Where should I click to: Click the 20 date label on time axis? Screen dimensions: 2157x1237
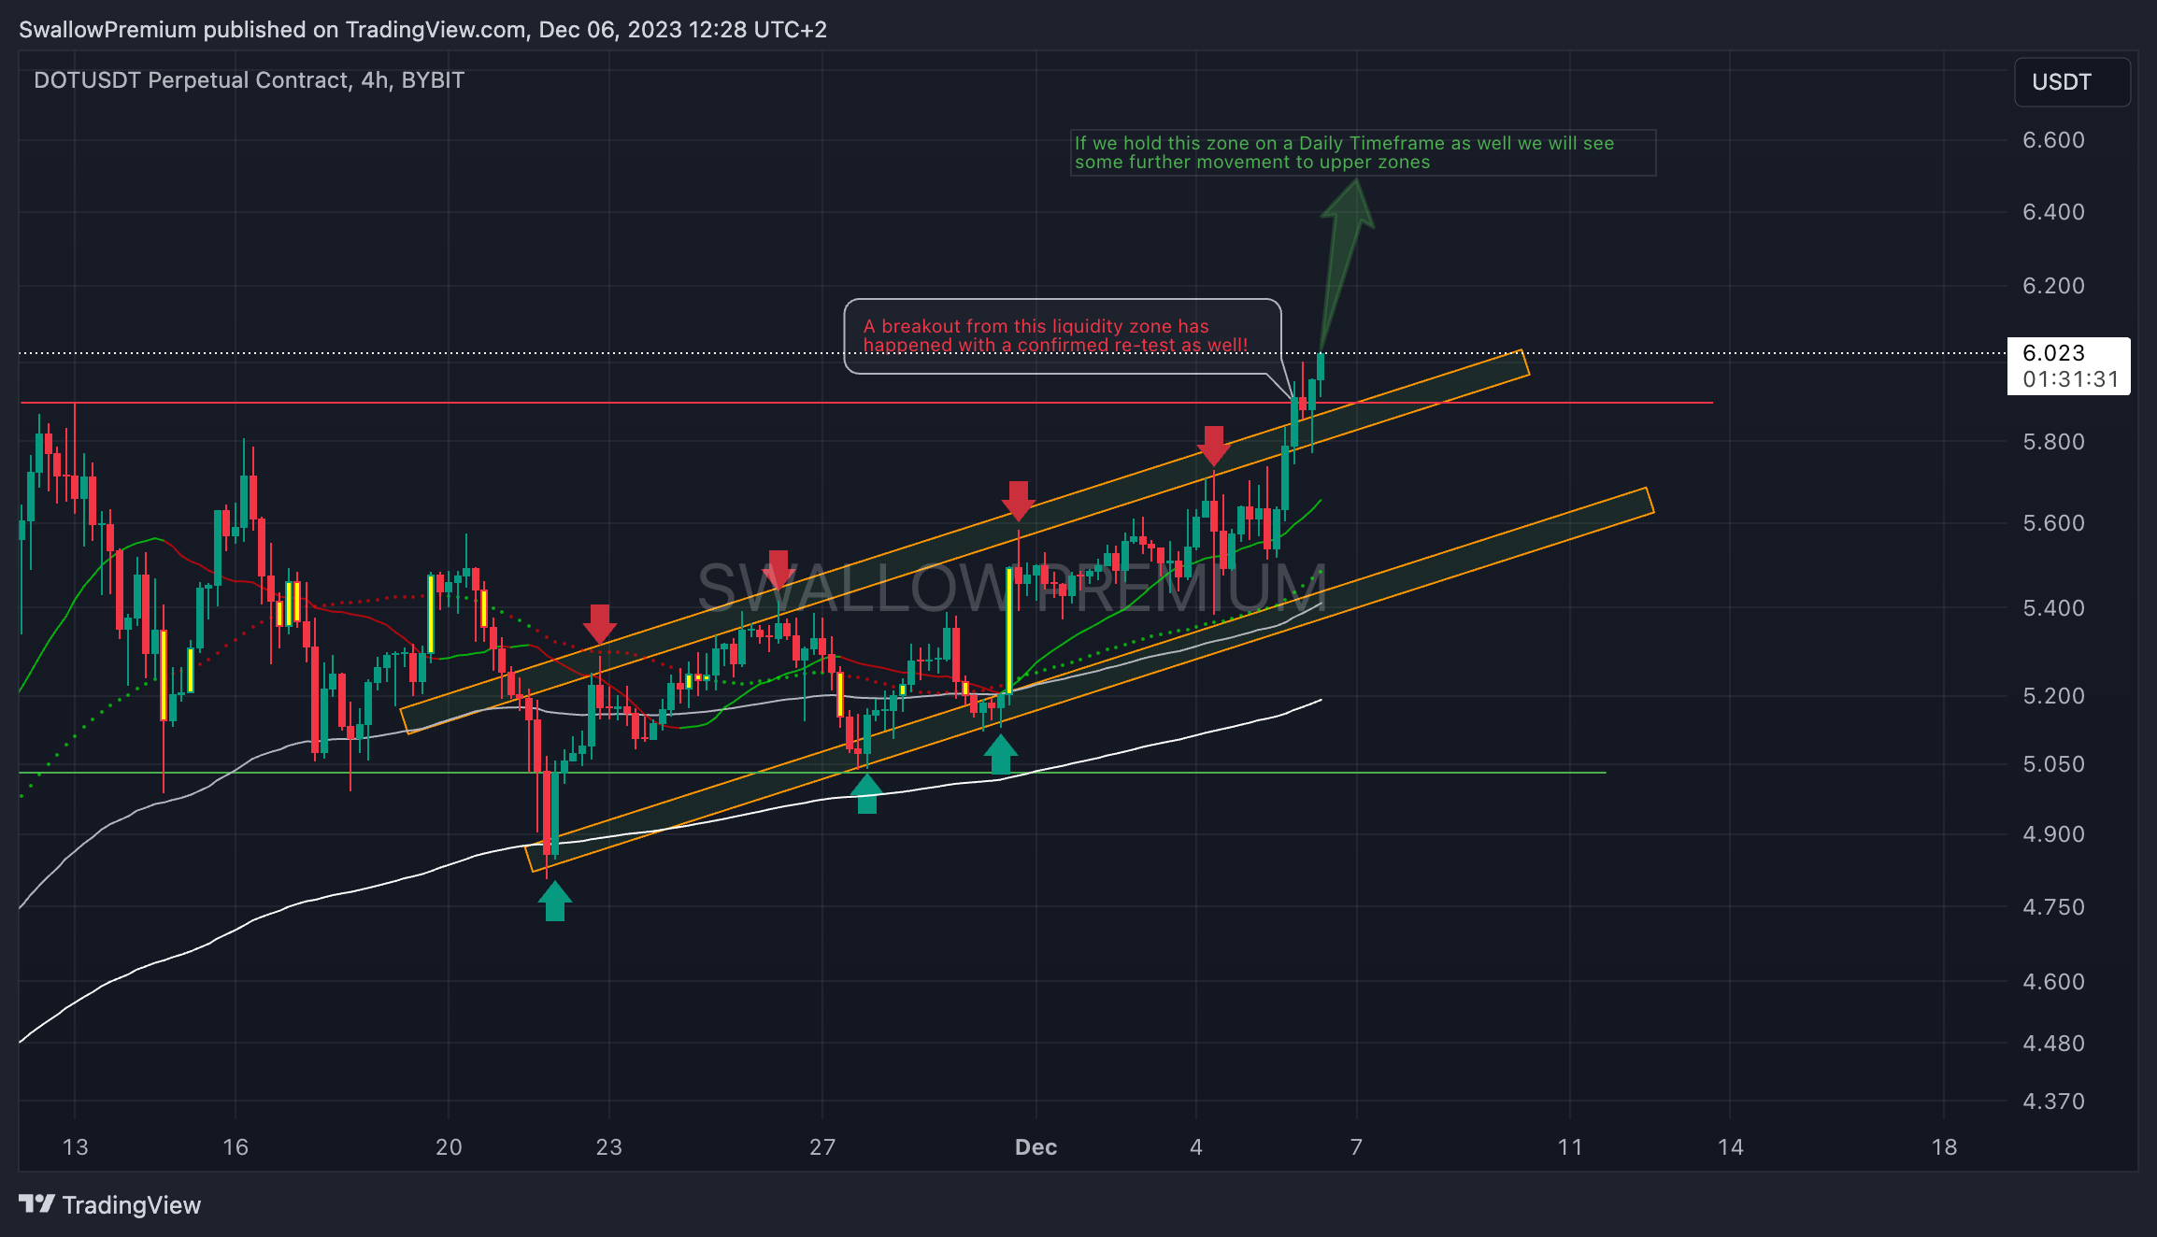pyautogui.click(x=449, y=1147)
